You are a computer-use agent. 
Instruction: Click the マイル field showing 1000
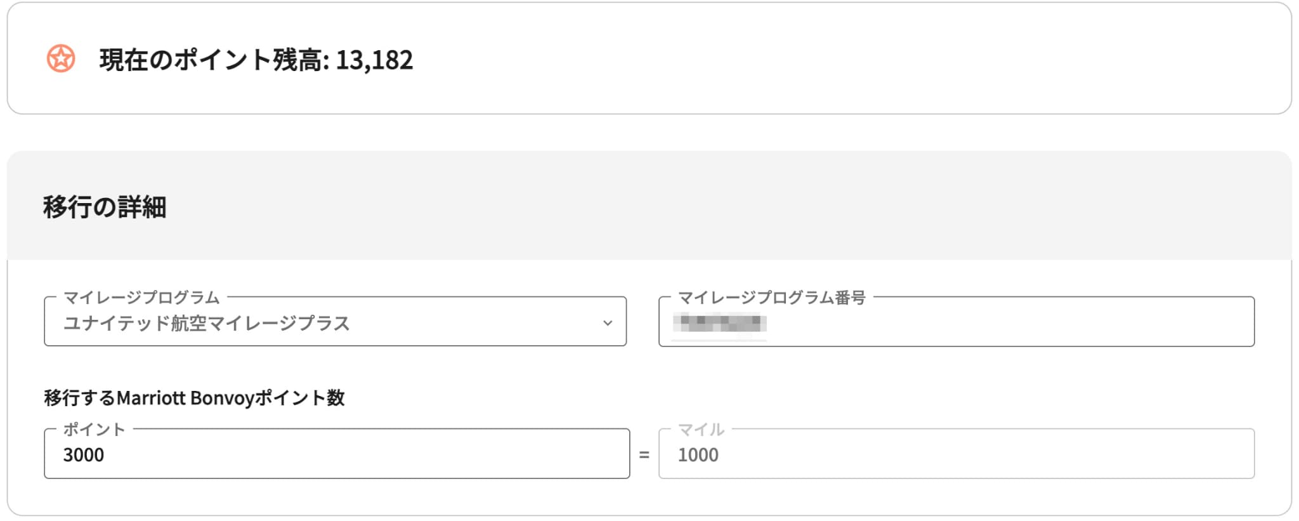[x=956, y=454]
